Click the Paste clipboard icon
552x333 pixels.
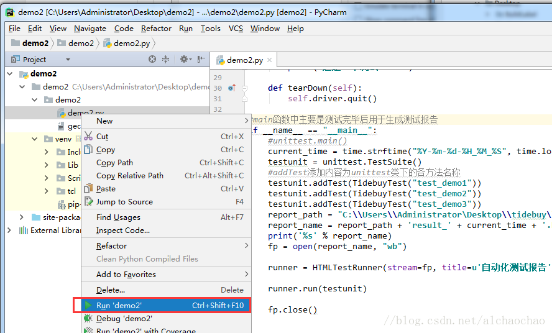tap(88, 188)
